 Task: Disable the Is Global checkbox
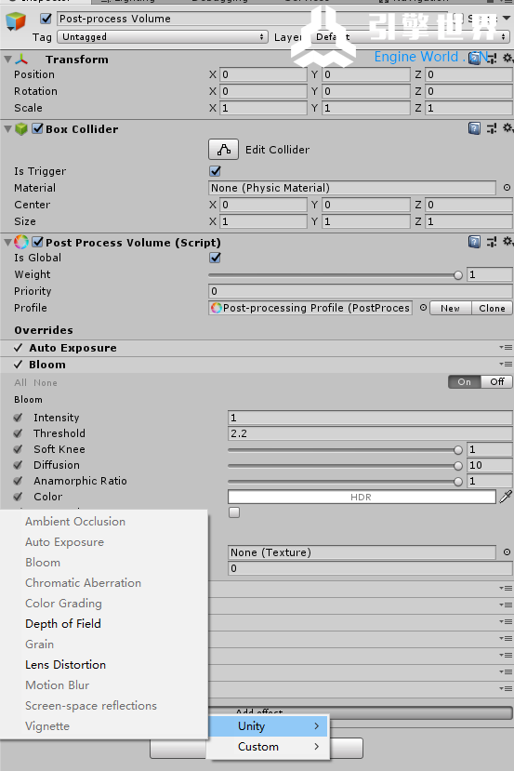(216, 258)
